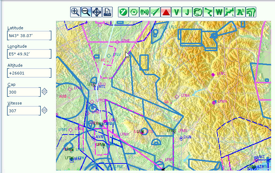Click the A text labels toolbar icon
This screenshot has height=173, width=275.
tap(240, 12)
